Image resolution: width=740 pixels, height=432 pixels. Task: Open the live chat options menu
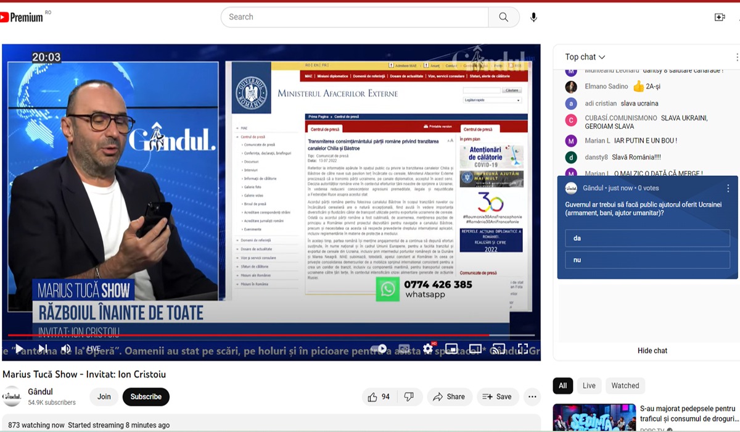pos(736,57)
